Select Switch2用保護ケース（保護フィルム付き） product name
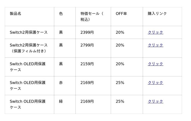The image size is (191, 121). (29, 48)
